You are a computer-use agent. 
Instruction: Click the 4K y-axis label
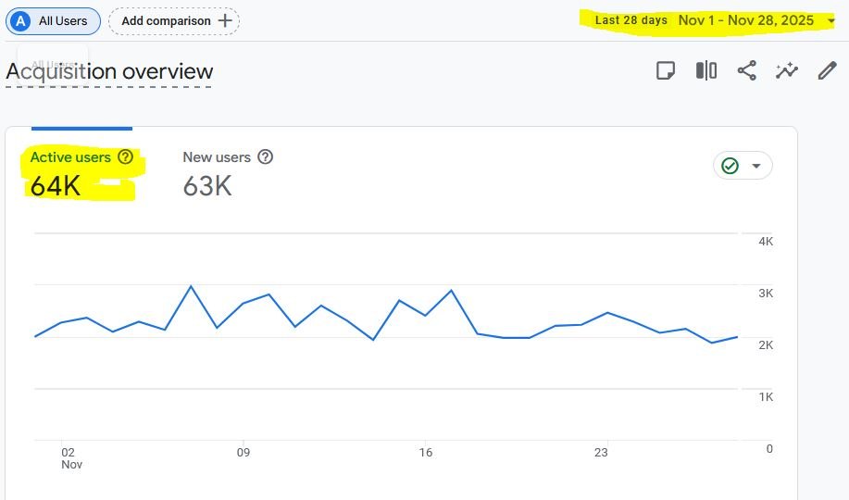coord(766,242)
